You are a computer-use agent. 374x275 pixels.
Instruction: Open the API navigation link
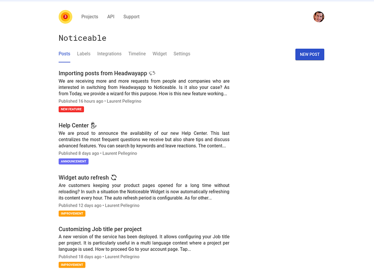110,16
